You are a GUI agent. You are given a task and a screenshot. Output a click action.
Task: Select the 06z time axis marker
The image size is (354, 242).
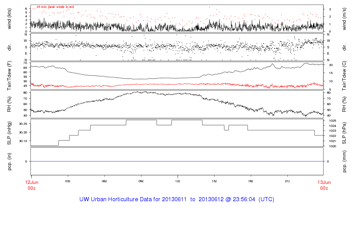point(104,181)
